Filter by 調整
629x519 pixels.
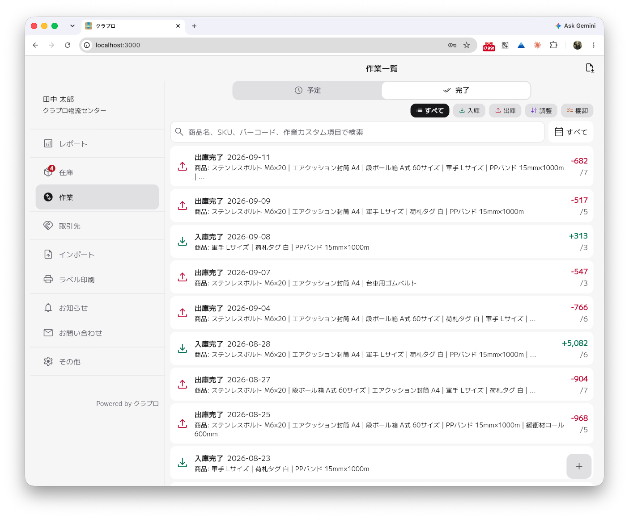541,111
